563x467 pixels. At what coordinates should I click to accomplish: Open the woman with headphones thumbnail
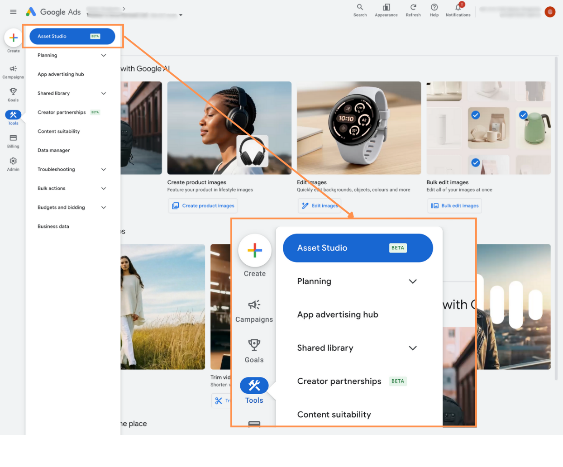click(229, 128)
